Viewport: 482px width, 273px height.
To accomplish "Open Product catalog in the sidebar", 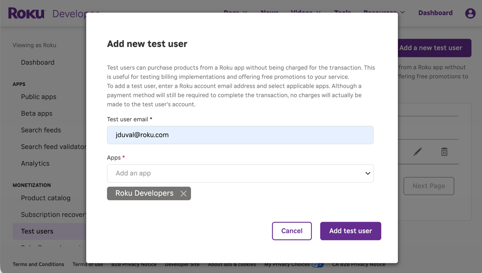I will [x=45, y=198].
